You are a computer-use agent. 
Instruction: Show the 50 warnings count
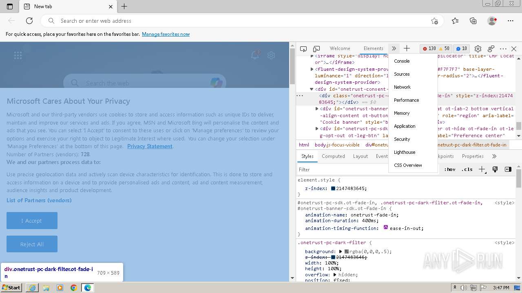click(x=444, y=48)
